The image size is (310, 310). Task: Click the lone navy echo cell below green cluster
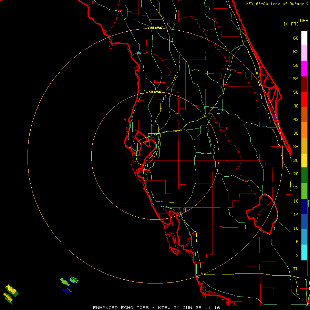[66, 291]
